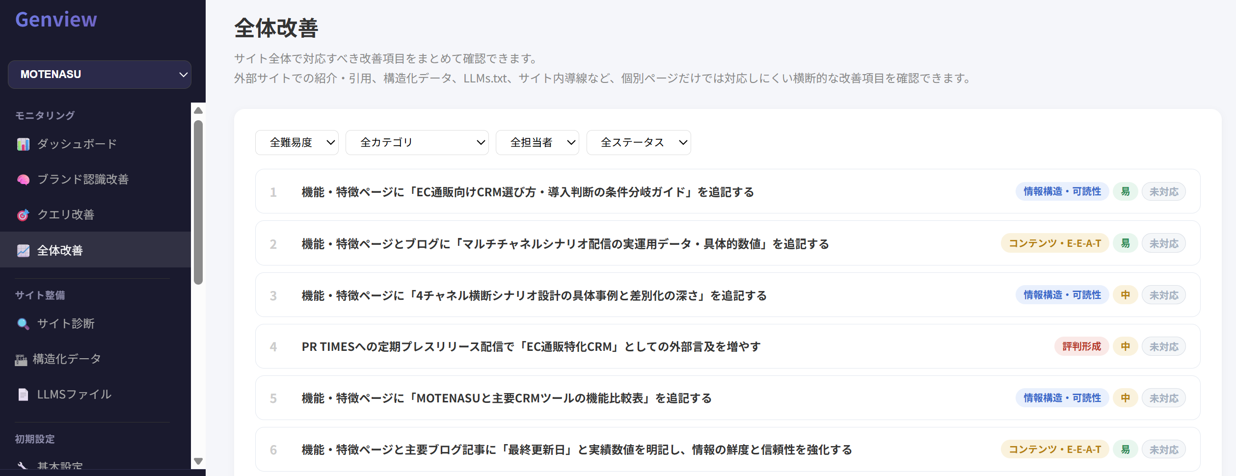
Task: Open item 3 about 4チャネル横断シナリオ設計
Action: pos(727,295)
